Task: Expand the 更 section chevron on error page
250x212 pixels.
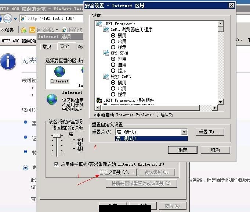Action: pos(25,167)
